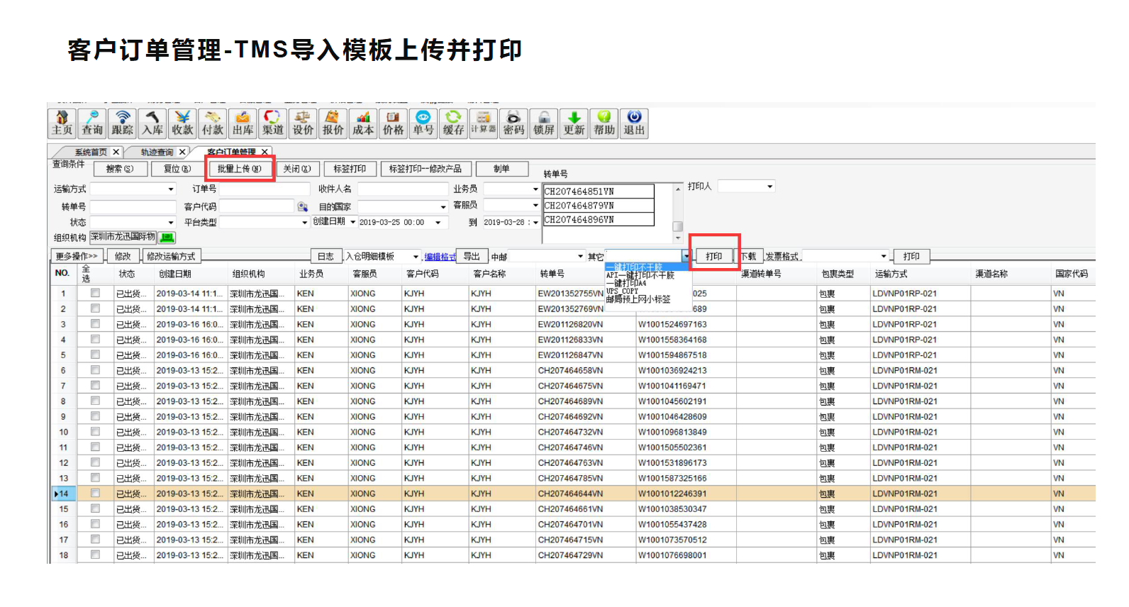1129x607 pixels.
Task: Open the 入仓明细模板 template dropdown
Action: [416, 257]
